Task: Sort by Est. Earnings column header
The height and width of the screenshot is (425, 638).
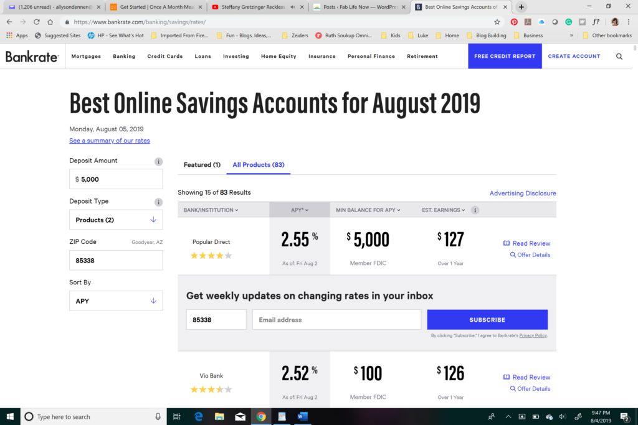Action: pyautogui.click(x=443, y=210)
